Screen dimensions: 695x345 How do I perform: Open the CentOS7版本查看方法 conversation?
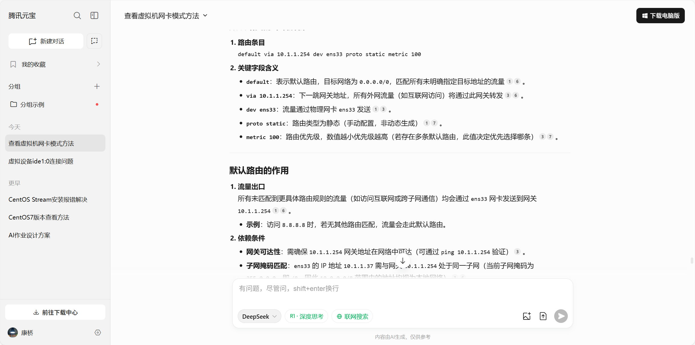pyautogui.click(x=39, y=217)
